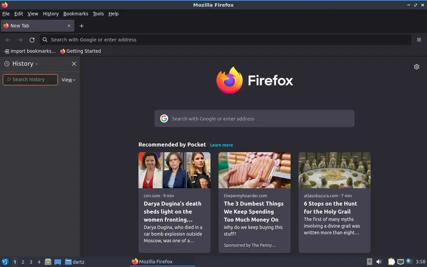
Task: Click Sponsored by The Penny text
Action: [250, 245]
